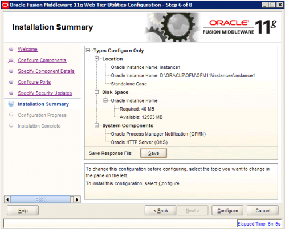Select the 'Standalone Case' row

point(129,84)
